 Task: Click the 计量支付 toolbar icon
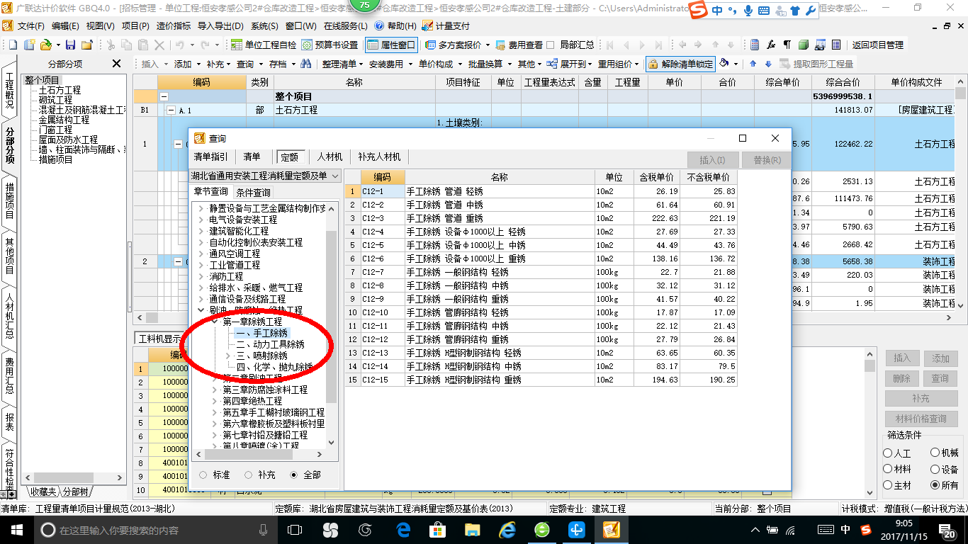click(x=446, y=25)
